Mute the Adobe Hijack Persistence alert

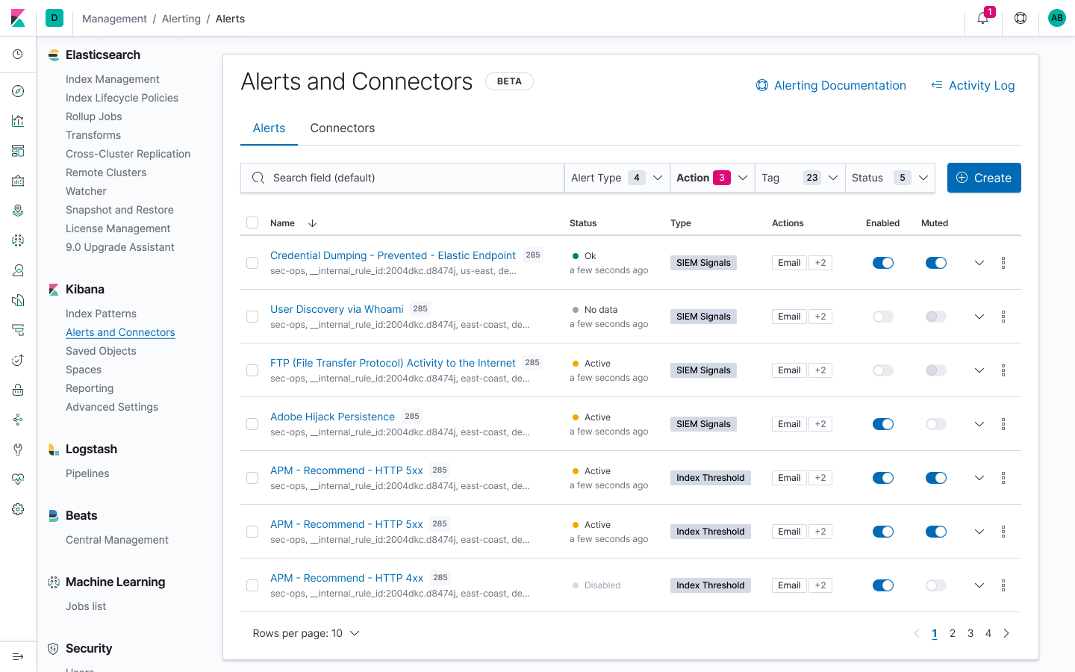point(935,423)
